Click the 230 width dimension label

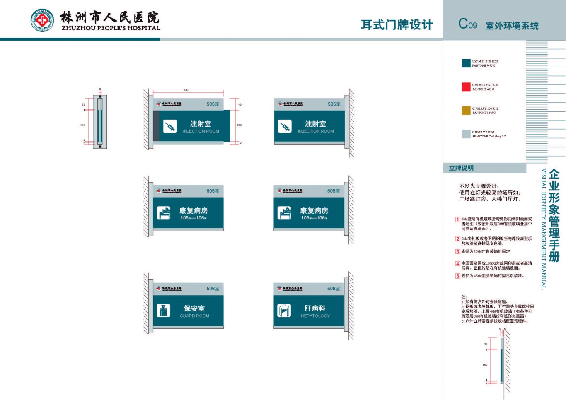pyautogui.click(x=186, y=90)
